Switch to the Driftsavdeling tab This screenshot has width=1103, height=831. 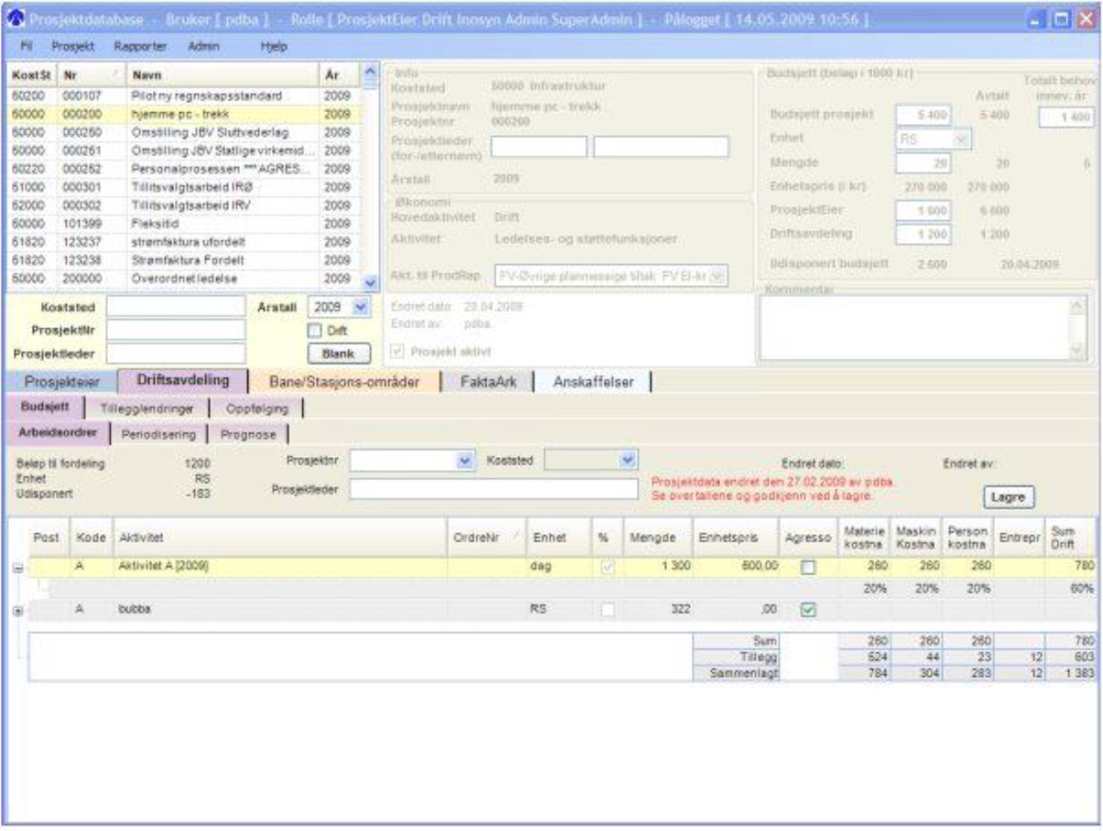tap(183, 380)
